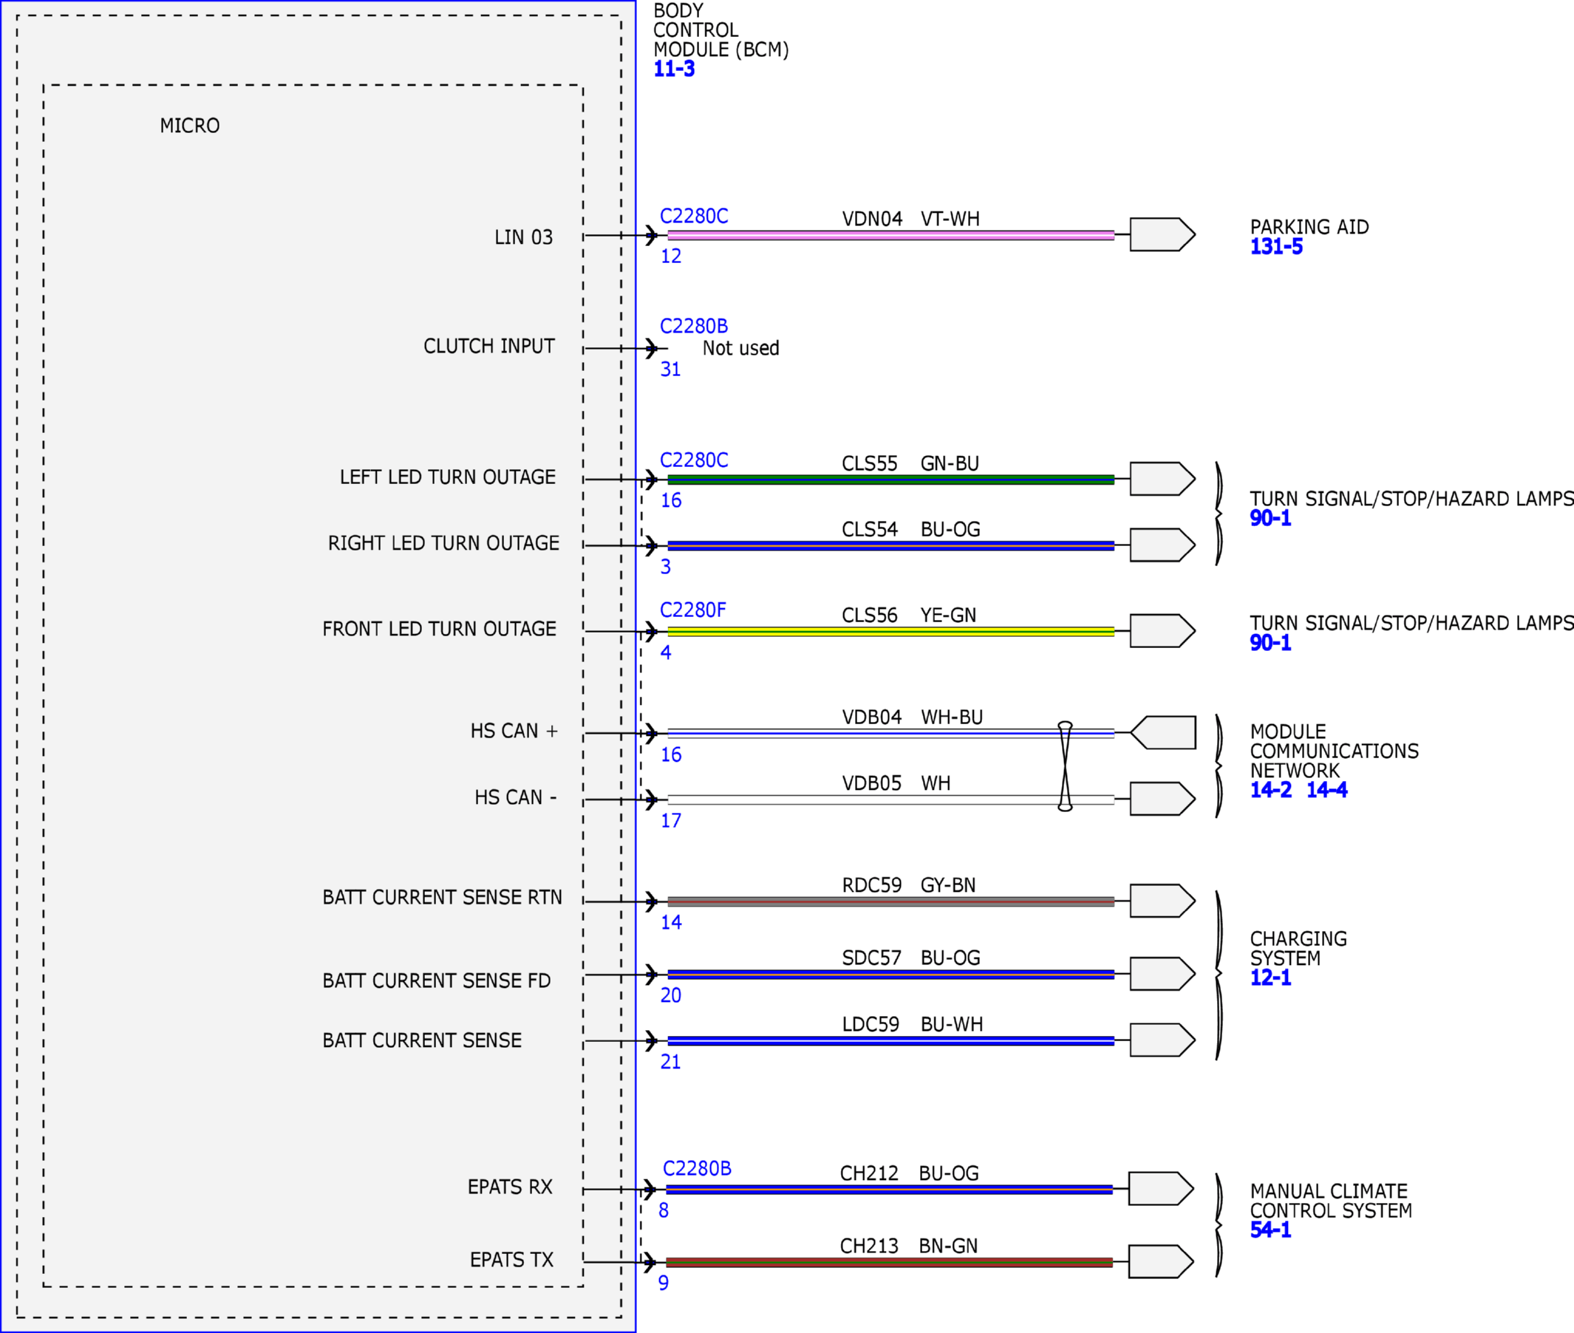Click the incoming arrow on VDB04 wire

1162,732
